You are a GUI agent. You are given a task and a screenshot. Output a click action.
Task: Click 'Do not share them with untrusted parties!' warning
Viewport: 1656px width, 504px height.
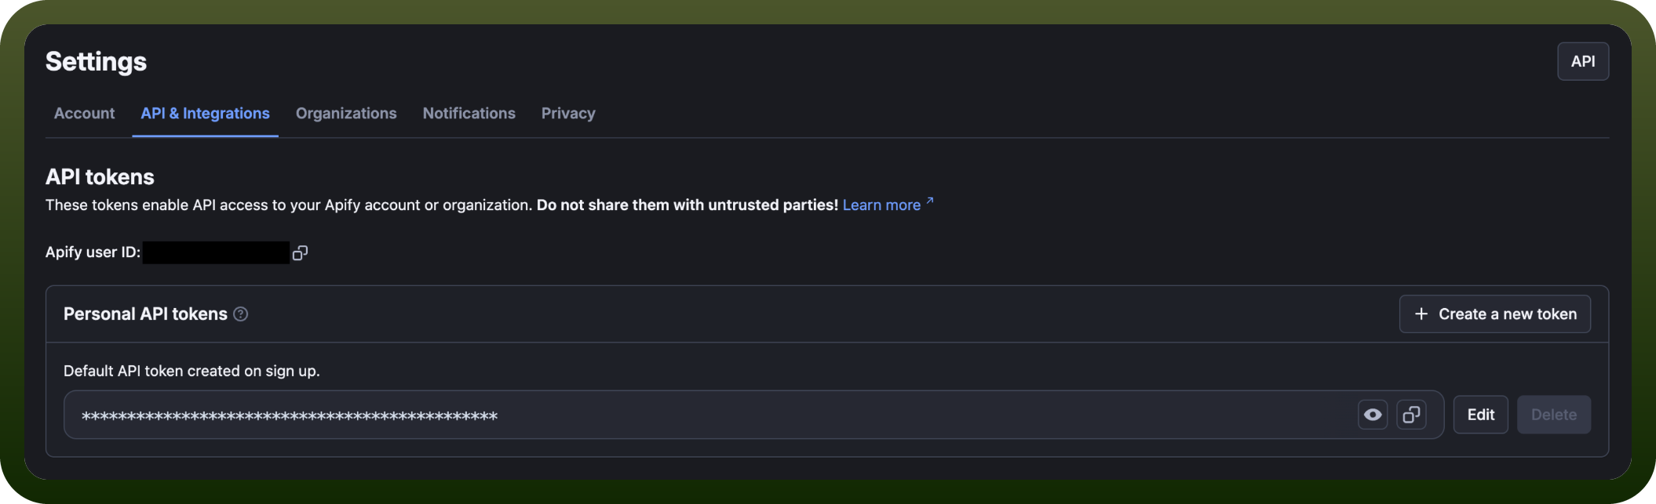coord(688,205)
